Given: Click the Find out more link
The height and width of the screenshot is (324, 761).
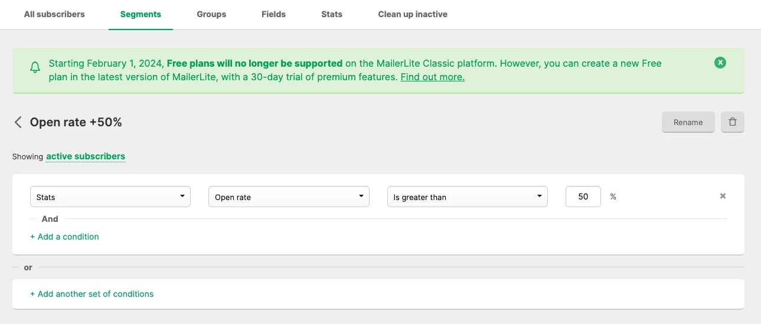Looking at the screenshot, I should (432, 77).
